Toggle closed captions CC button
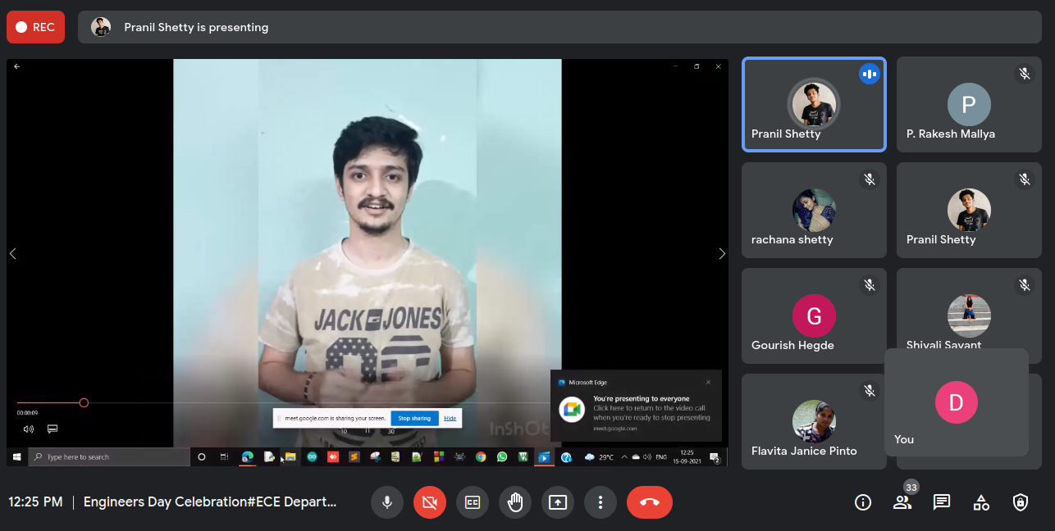 473,502
